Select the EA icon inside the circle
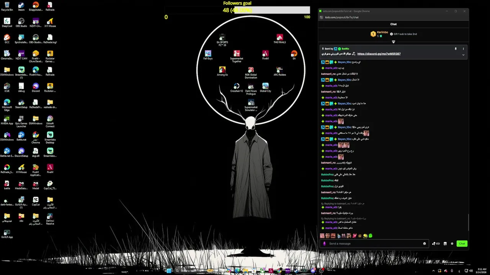 (x=294, y=55)
